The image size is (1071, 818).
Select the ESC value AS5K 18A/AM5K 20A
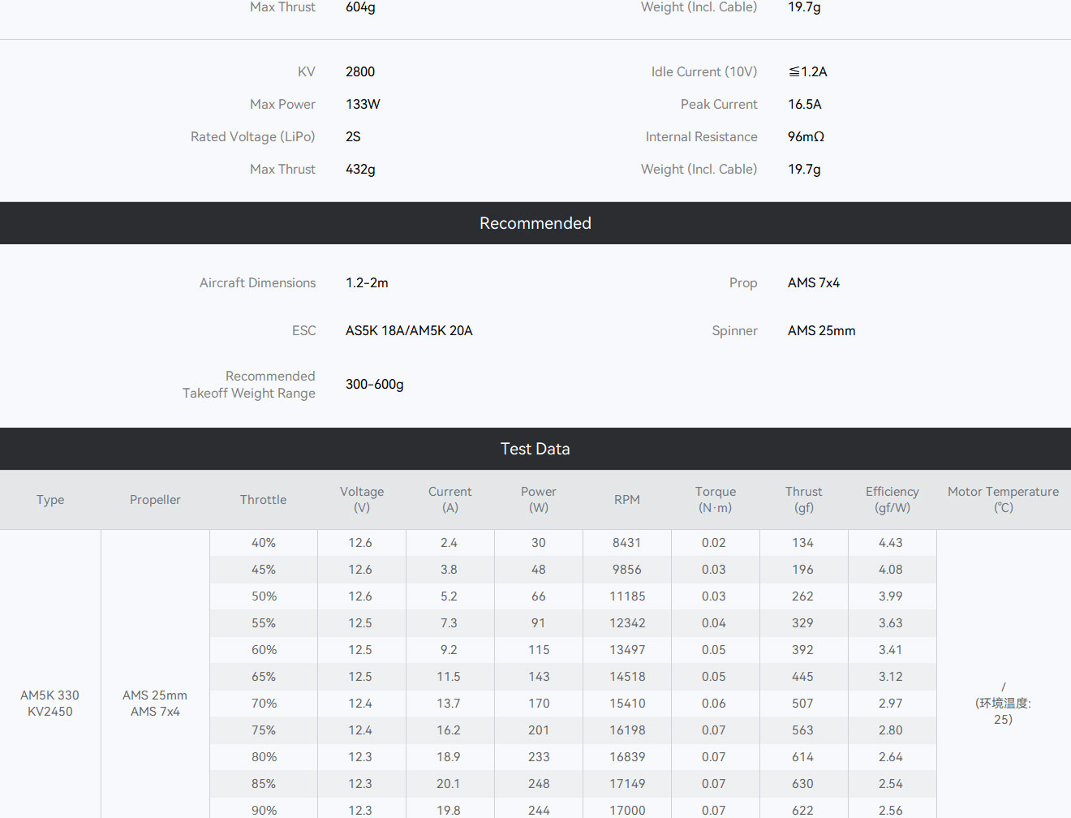click(409, 330)
